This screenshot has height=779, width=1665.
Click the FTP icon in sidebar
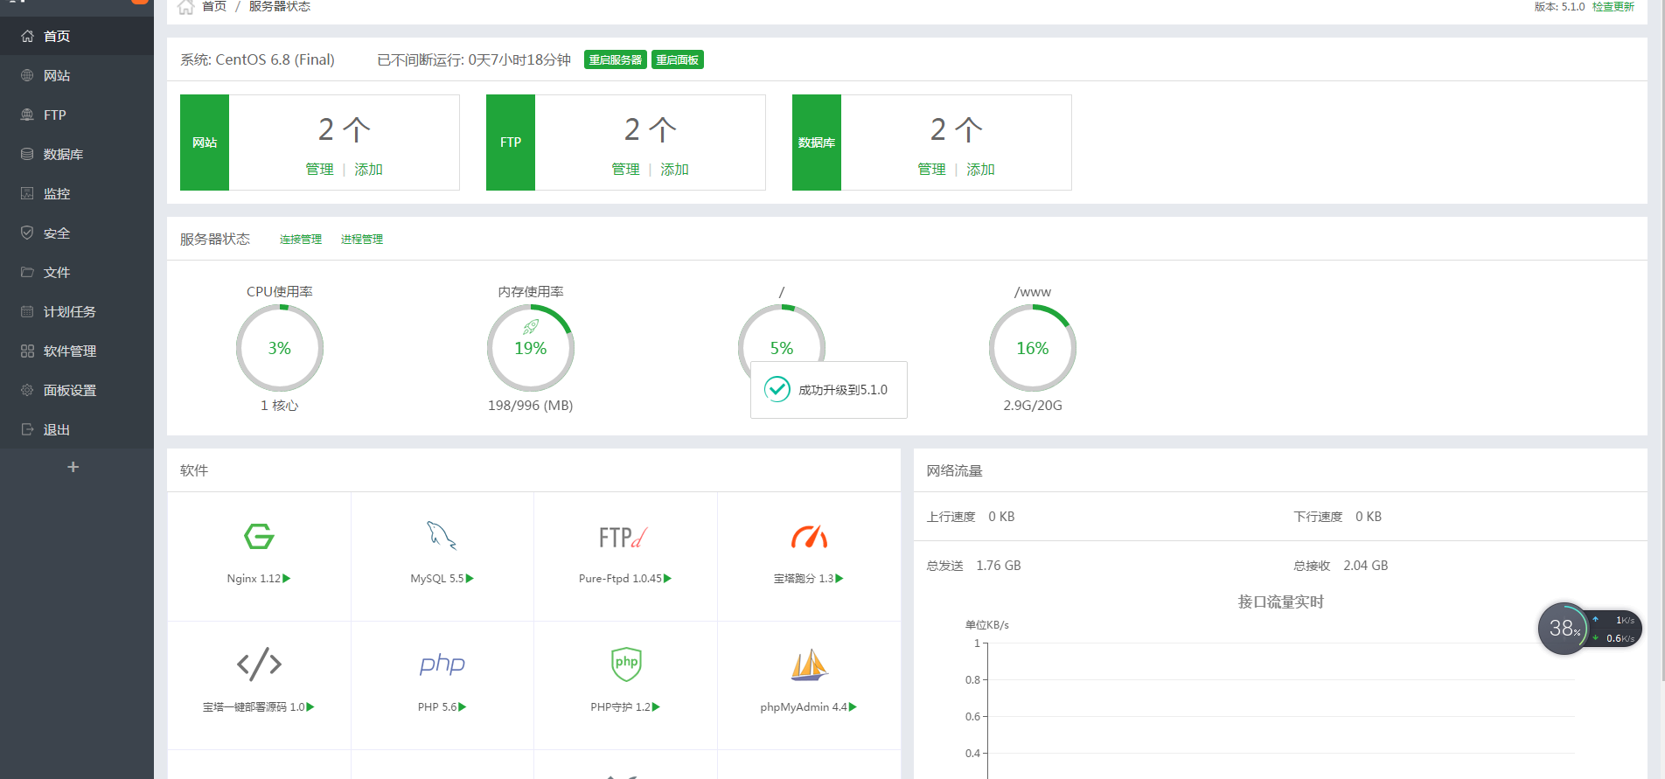27,115
